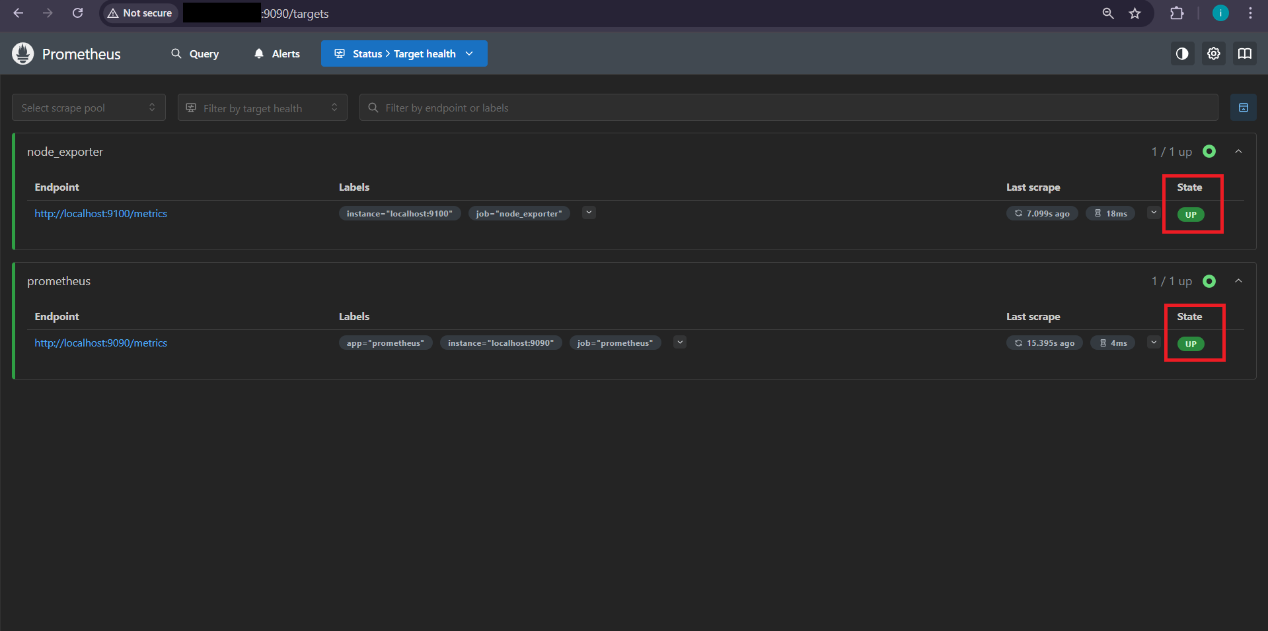
Task: Open the browser three-dot menu
Action: [1250, 13]
